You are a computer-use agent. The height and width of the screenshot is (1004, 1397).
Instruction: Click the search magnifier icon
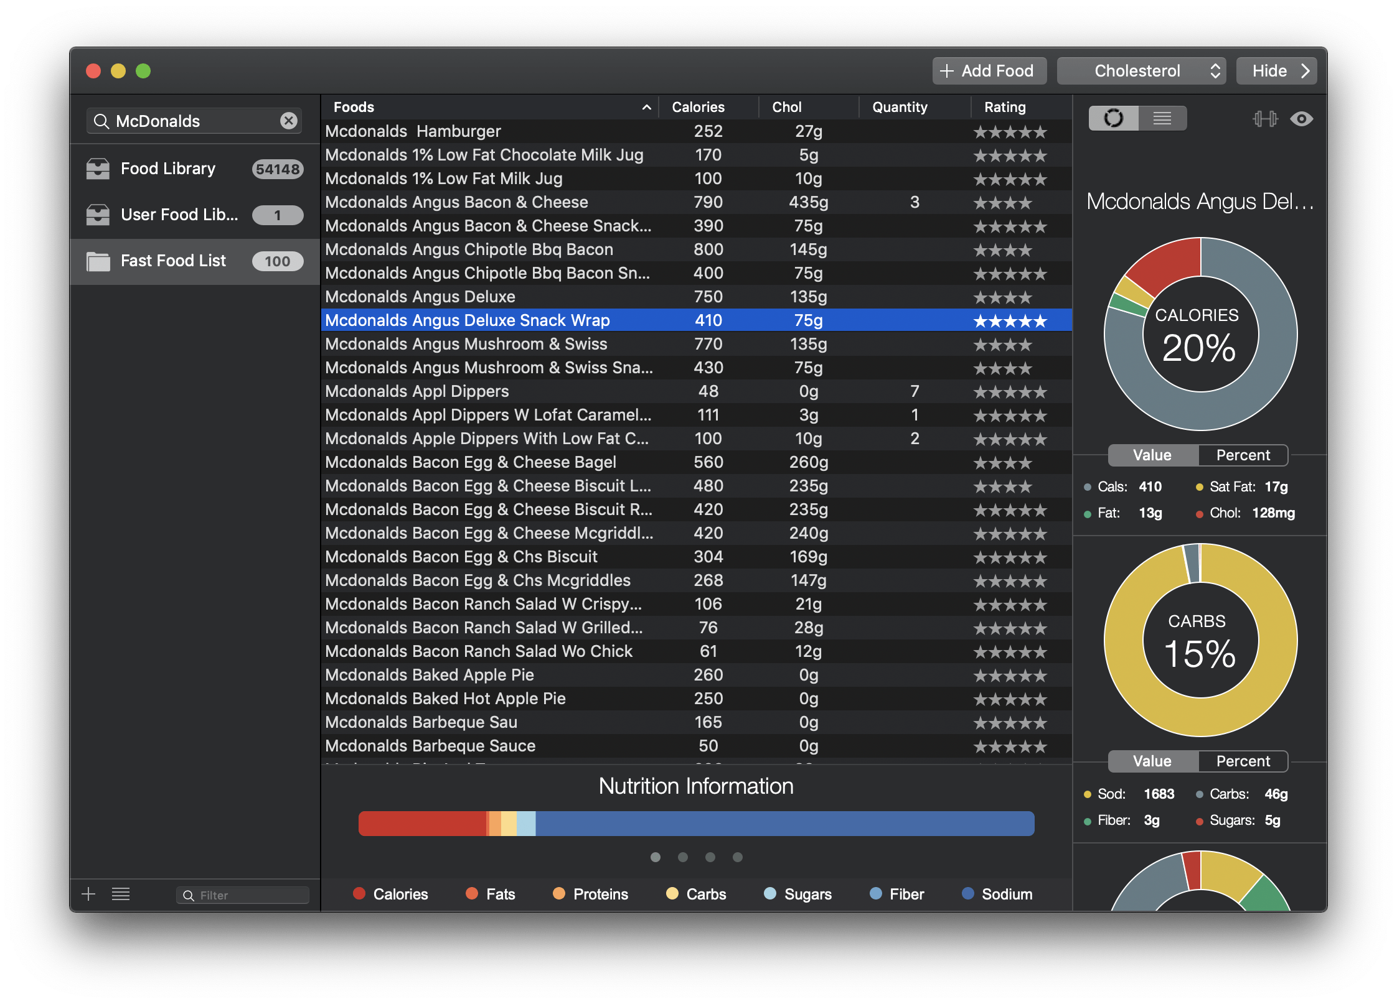tap(101, 121)
